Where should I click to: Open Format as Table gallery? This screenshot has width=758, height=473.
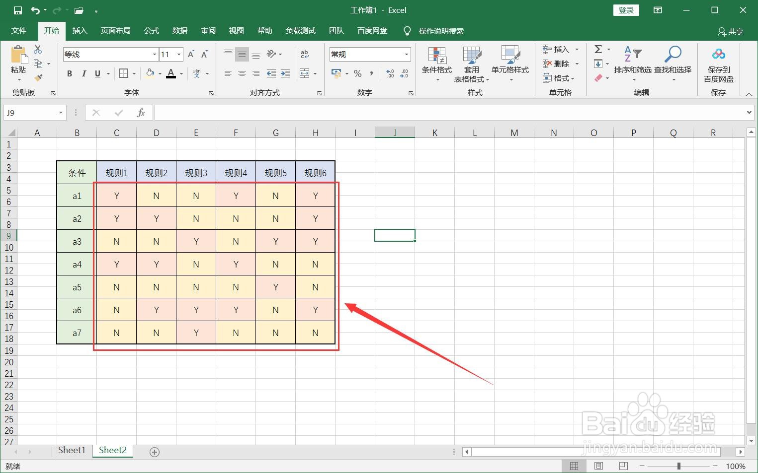click(x=472, y=64)
